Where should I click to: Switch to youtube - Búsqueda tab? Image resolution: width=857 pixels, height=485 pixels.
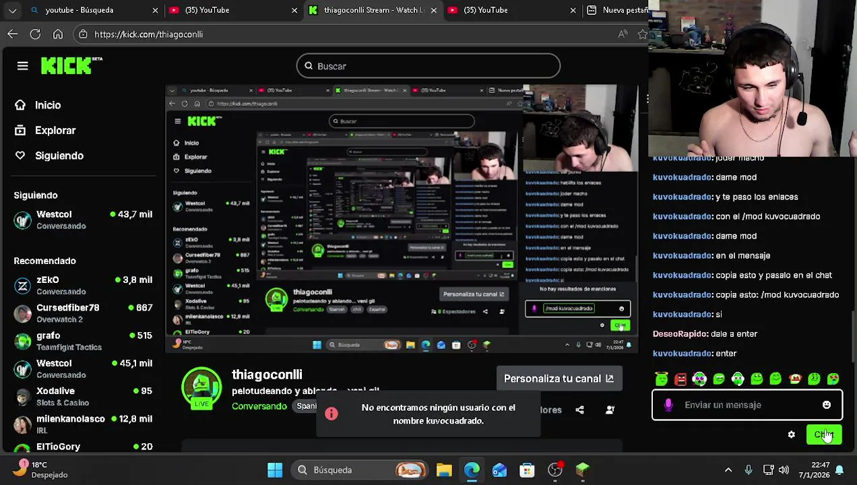(94, 10)
